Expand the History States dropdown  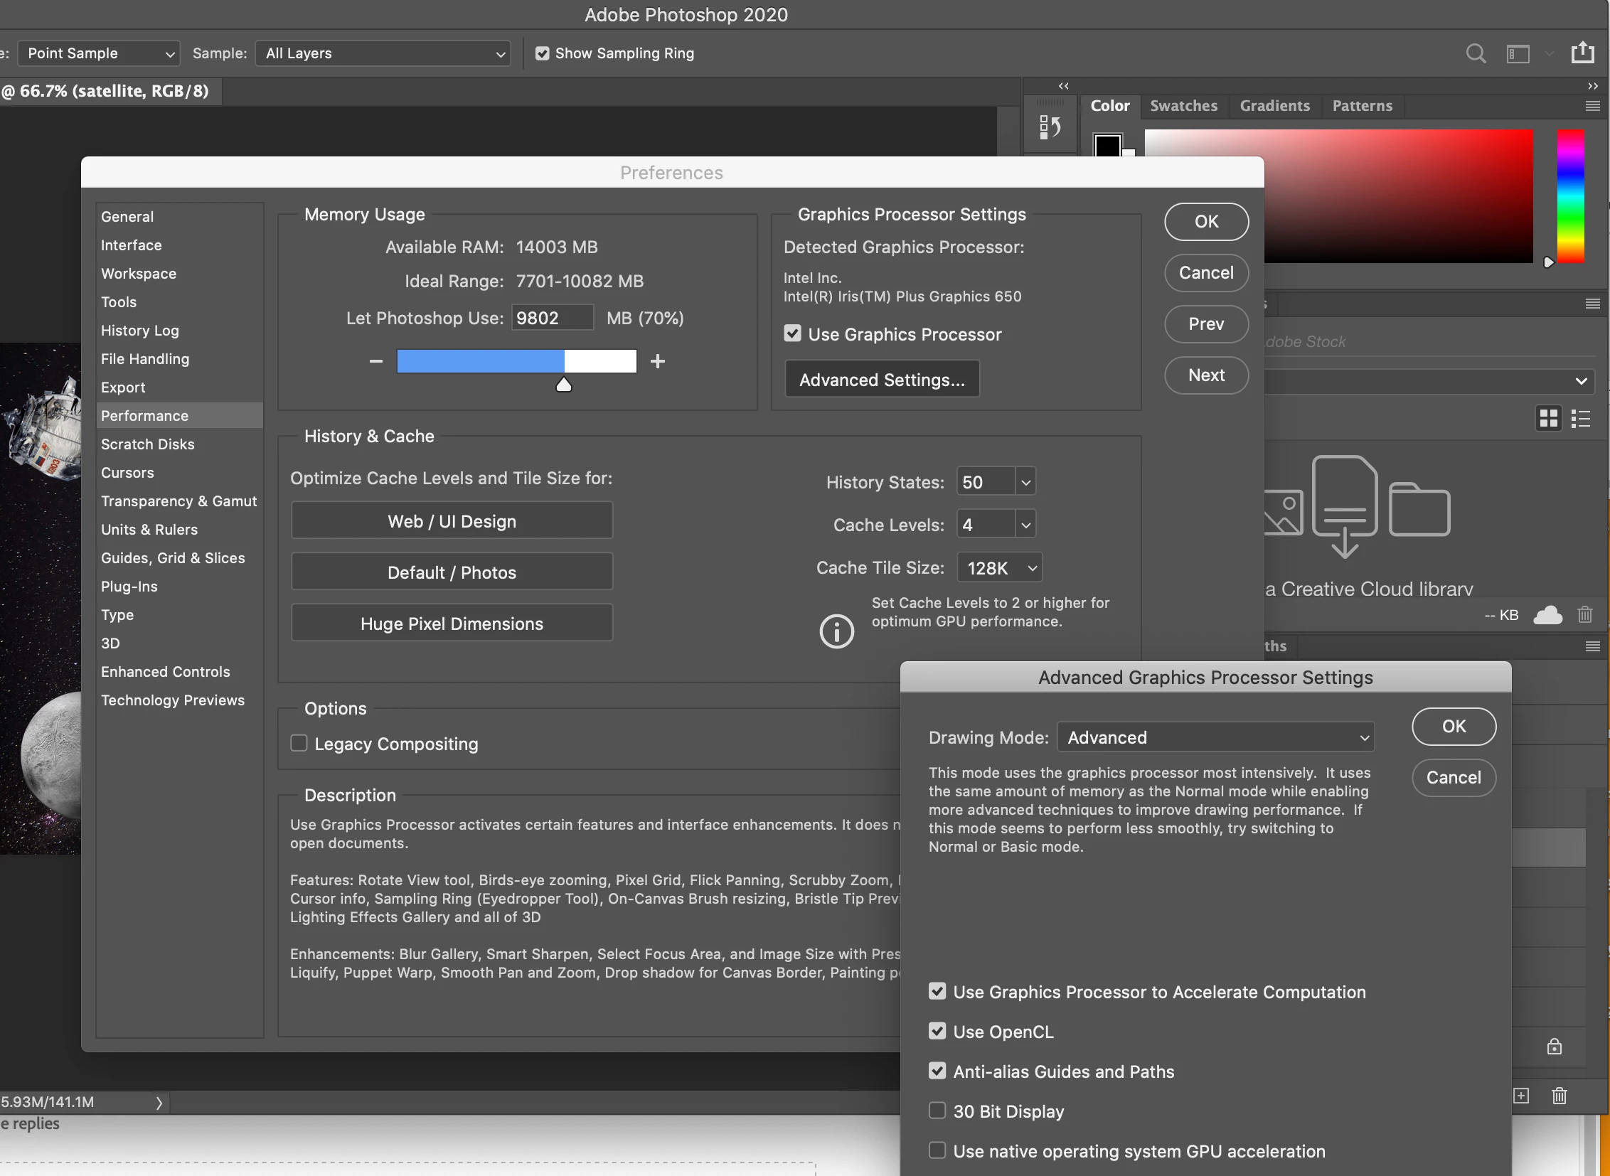coord(1025,482)
